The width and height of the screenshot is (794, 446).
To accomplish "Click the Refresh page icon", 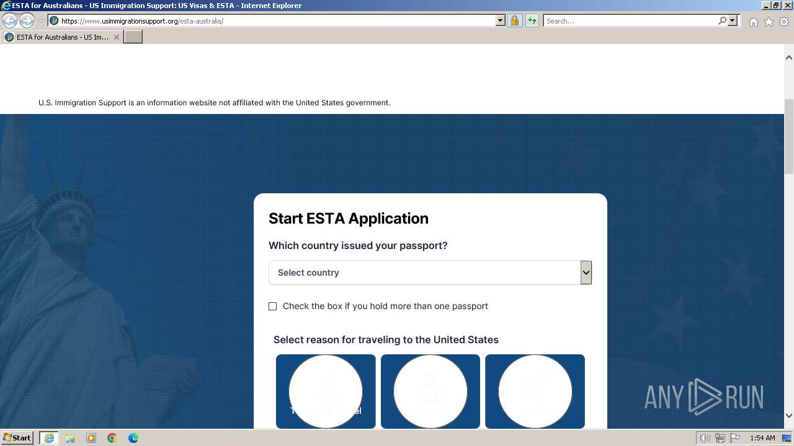I will [x=532, y=20].
